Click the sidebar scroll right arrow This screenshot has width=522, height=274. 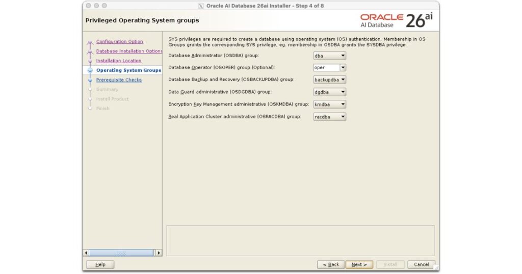[x=159, y=253]
